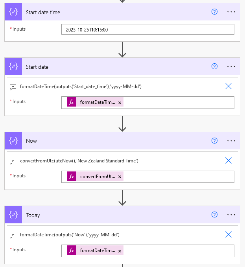Click the Start date compose action icon
245x267 pixels.
13,66
